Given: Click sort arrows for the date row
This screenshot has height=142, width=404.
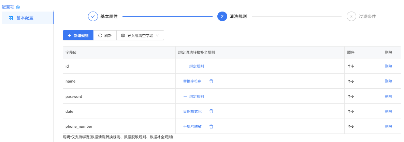Looking at the screenshot, I should click(x=351, y=111).
